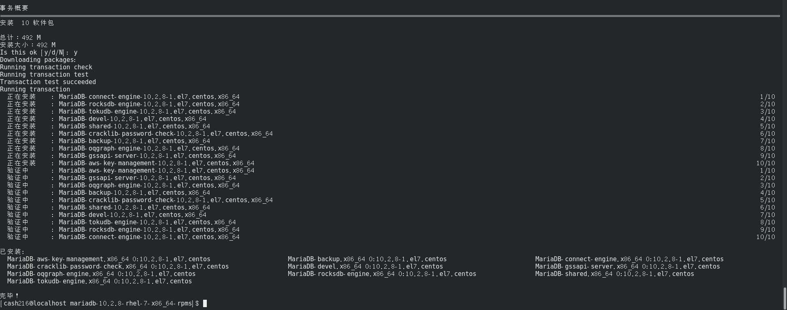Viewport: 787px width, 310px height.
Task: Click the terminal cursor block at the prompt
Action: (205, 303)
